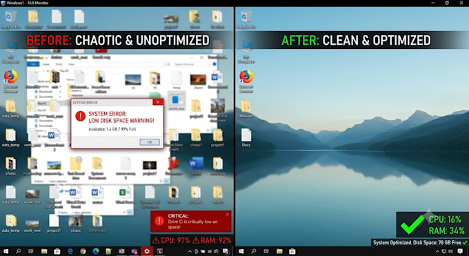
Task: Open Action Center on the Before taskbar
Action: coord(226,251)
